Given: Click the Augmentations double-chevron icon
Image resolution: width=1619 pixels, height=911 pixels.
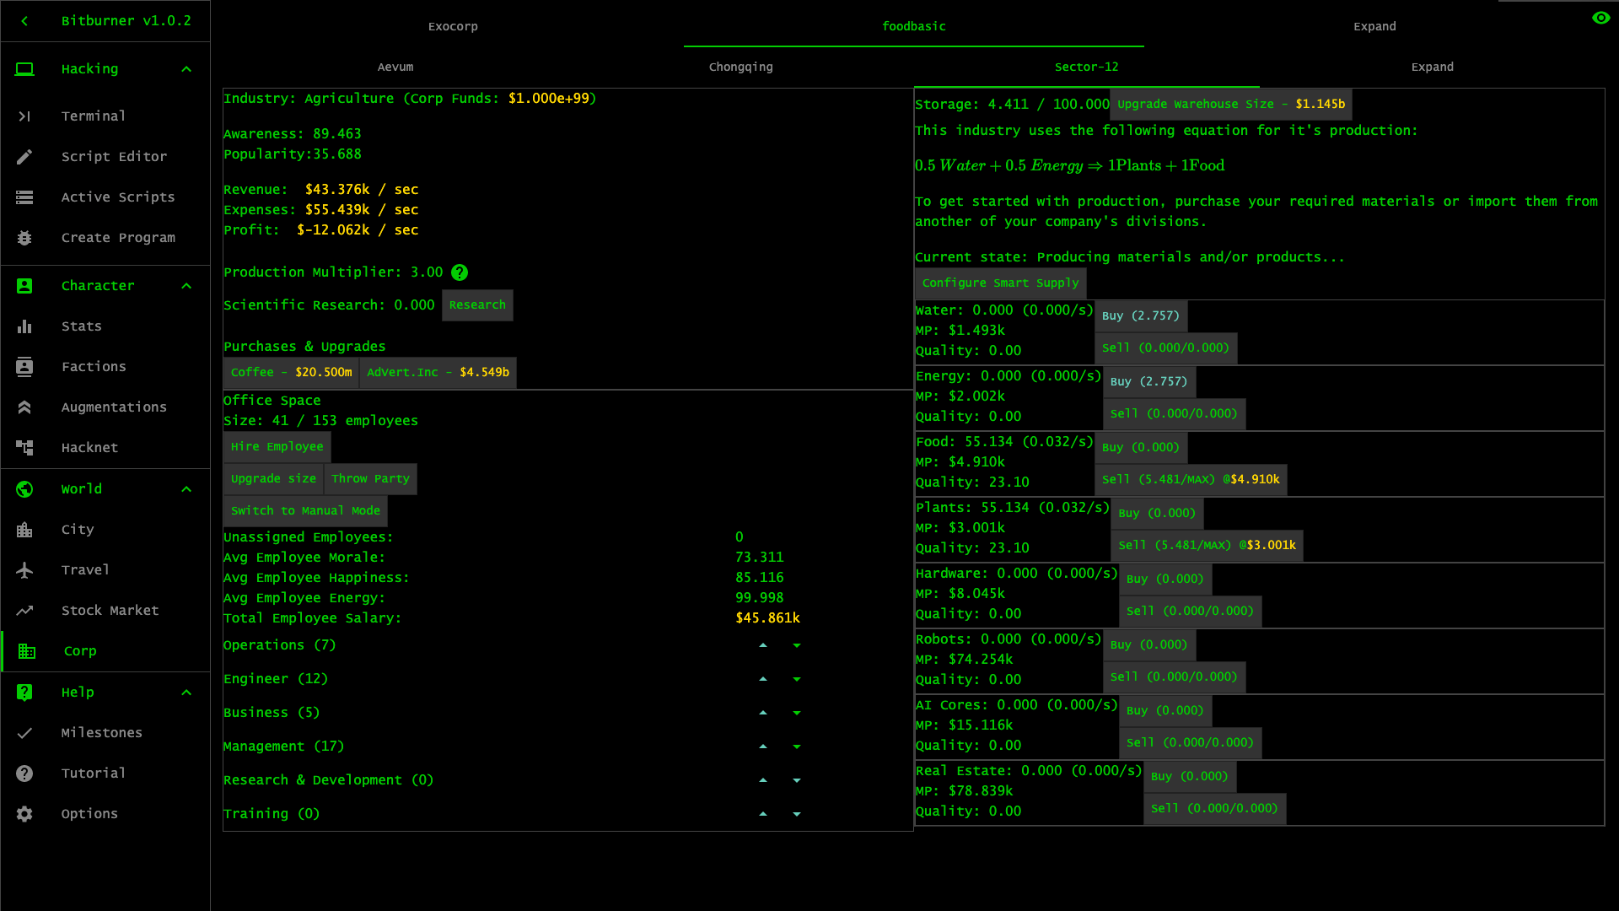Looking at the screenshot, I should coord(24,407).
